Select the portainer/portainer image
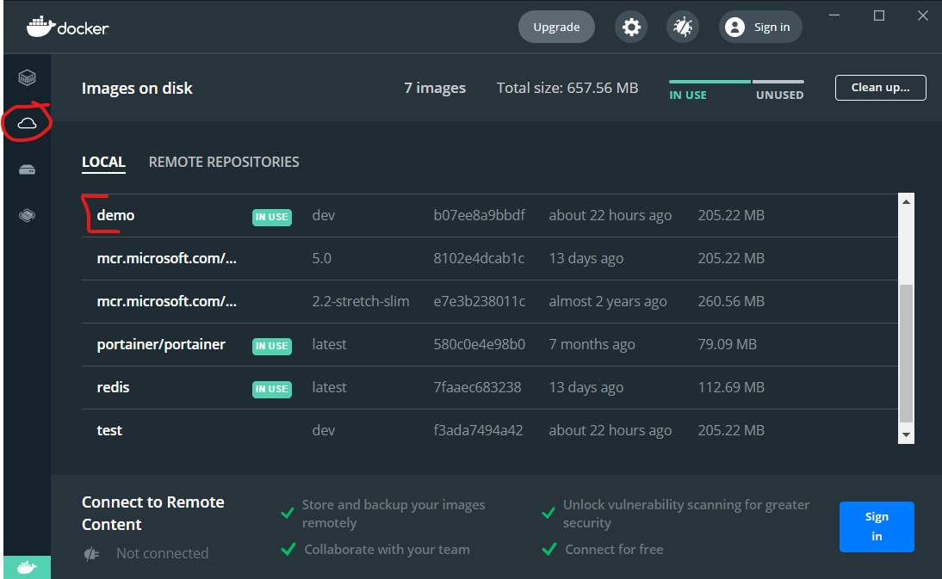 (x=490, y=345)
